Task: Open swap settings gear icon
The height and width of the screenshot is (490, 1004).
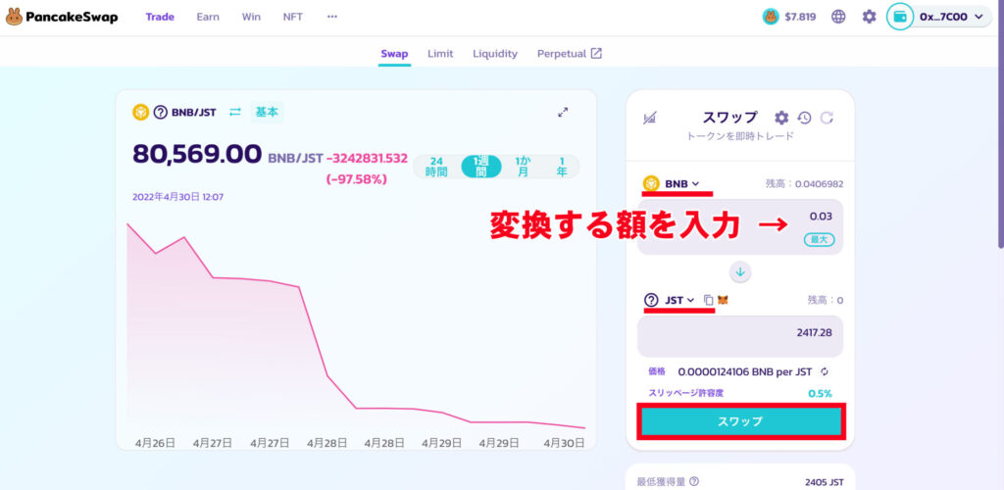Action: tap(781, 118)
